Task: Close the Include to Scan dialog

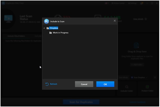Action: 115,21
